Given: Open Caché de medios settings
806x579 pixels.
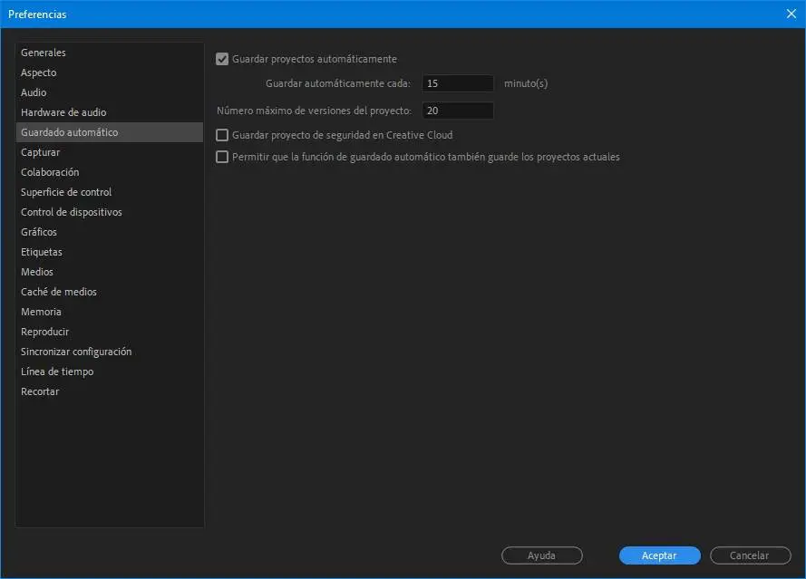Looking at the screenshot, I should pos(110,292).
